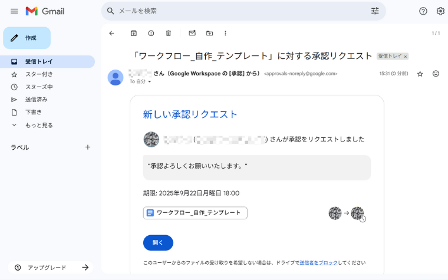This screenshot has height=280, width=448.
Task: Go back to inbox with arrow
Action: click(112, 33)
